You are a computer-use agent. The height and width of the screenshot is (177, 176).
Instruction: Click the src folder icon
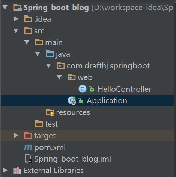(28, 30)
